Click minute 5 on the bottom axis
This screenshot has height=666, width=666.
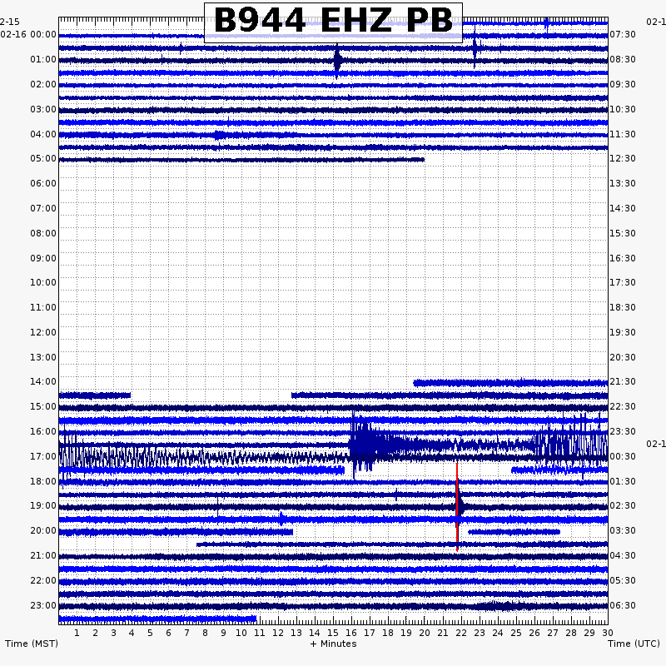pyautogui.click(x=150, y=633)
